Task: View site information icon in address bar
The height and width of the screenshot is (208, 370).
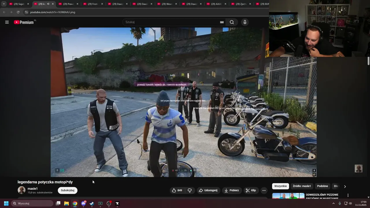Action: [26, 12]
